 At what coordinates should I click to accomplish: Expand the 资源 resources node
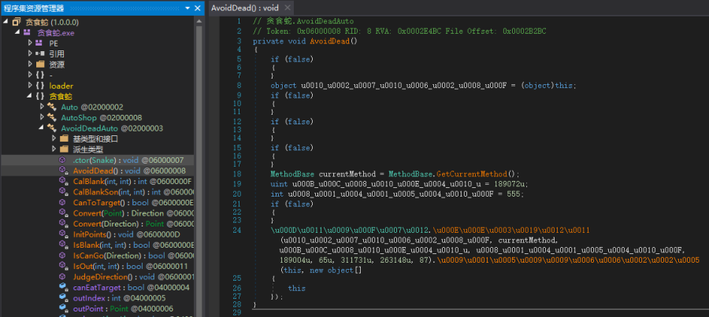30,65
